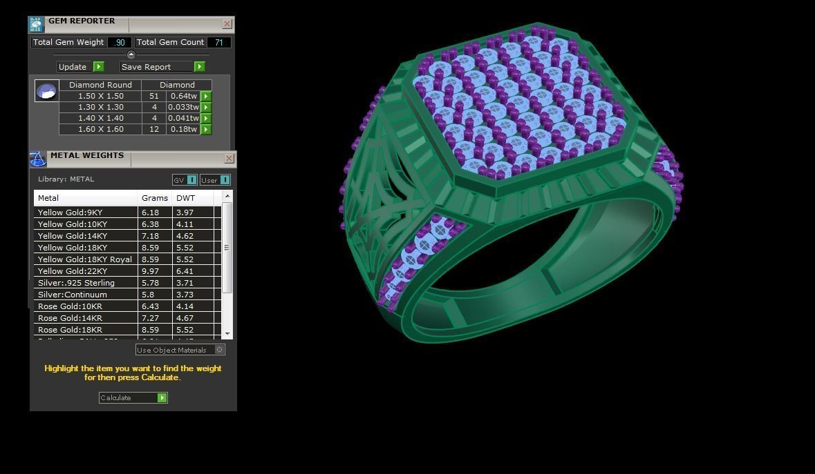Select the Yellow Gold:10KY row
Viewport: 815px width, 474px height.
pos(127,224)
